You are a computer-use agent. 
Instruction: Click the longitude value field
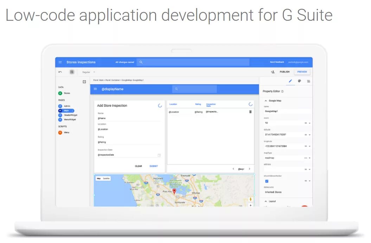pyautogui.click(x=283, y=146)
